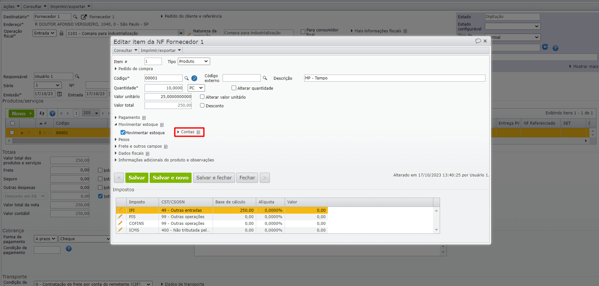Open Fornecedor 1 record via external link icon
Screen dimensions: 599x286
84,17
